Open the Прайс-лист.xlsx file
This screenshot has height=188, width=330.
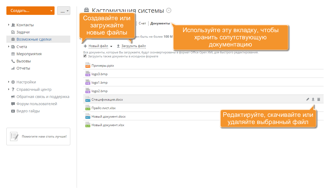coord(104,108)
